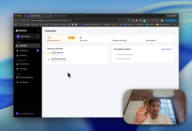Click the LinkedIn bookmark icon
192x131 pixels.
(x=69, y=24)
